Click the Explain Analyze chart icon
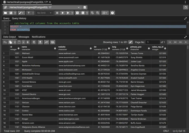 pyautogui.click(x=83, y=13)
